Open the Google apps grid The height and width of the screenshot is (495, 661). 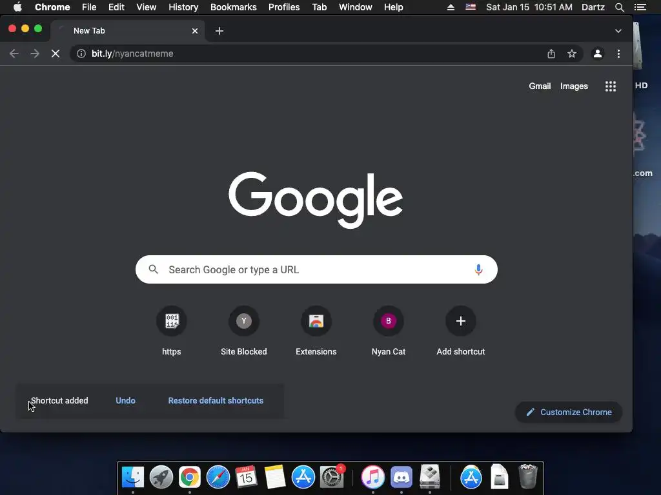click(611, 86)
